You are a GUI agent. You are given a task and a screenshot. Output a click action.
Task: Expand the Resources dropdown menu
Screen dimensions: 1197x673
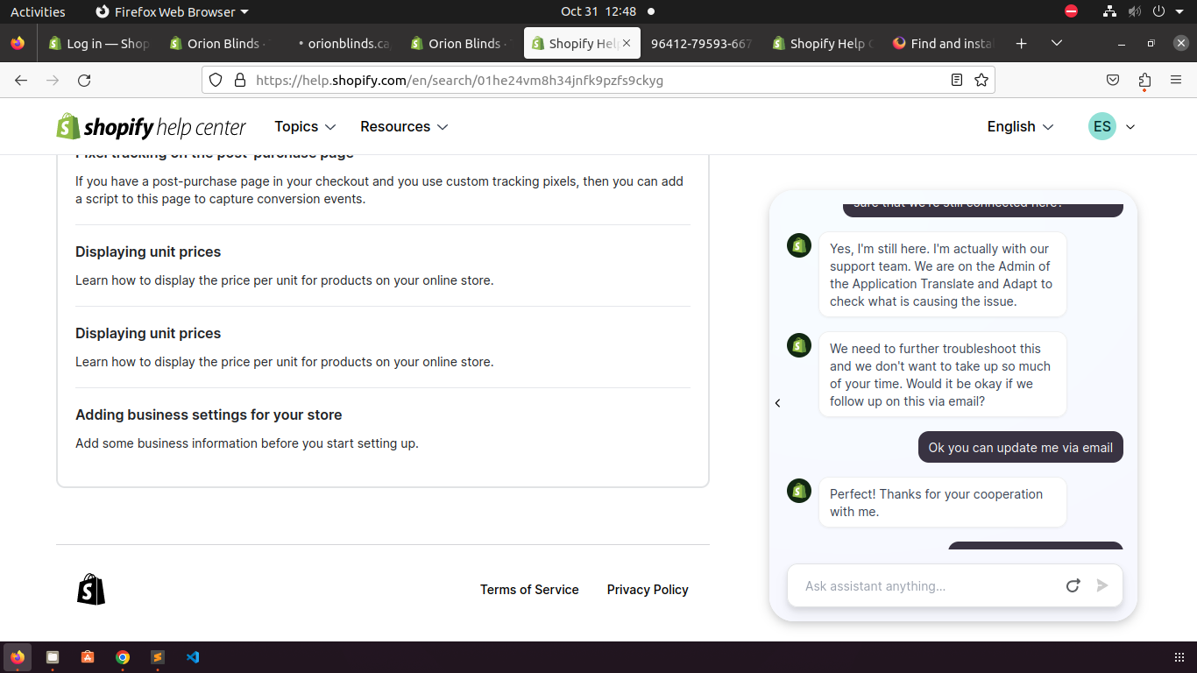pyautogui.click(x=404, y=127)
